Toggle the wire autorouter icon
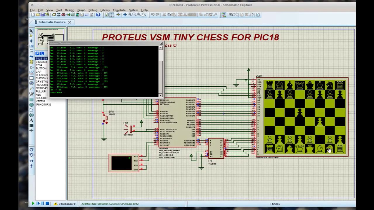Viewport: 374px width, 210px height. tap(224, 15)
